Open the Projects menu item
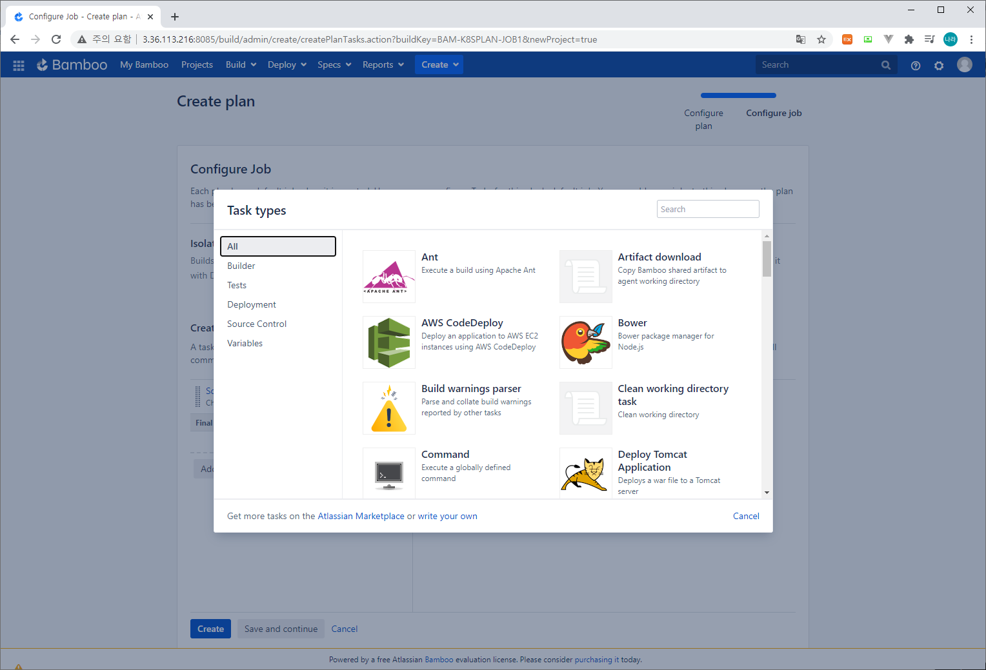 click(197, 64)
